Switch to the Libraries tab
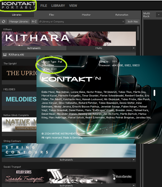The height and width of the screenshot is (187, 162). (x=17, y=15)
